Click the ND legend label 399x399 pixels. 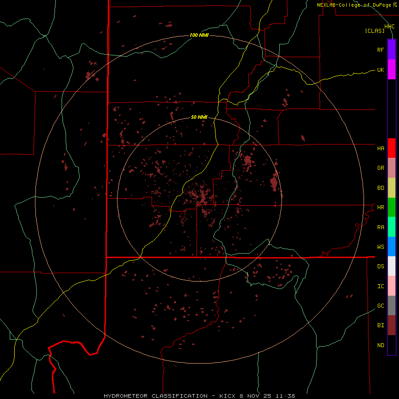click(380, 345)
